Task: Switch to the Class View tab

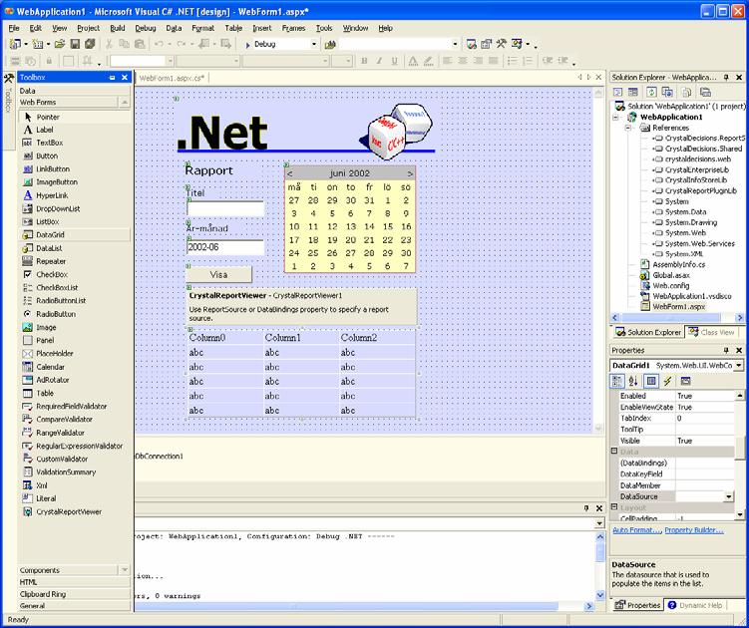Action: pos(711,332)
